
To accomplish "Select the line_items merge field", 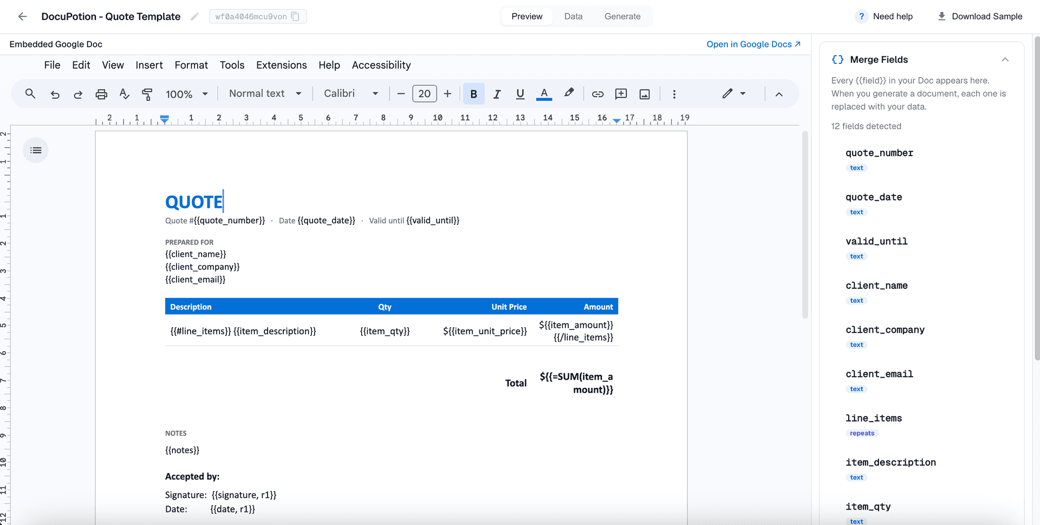I will click(x=874, y=418).
